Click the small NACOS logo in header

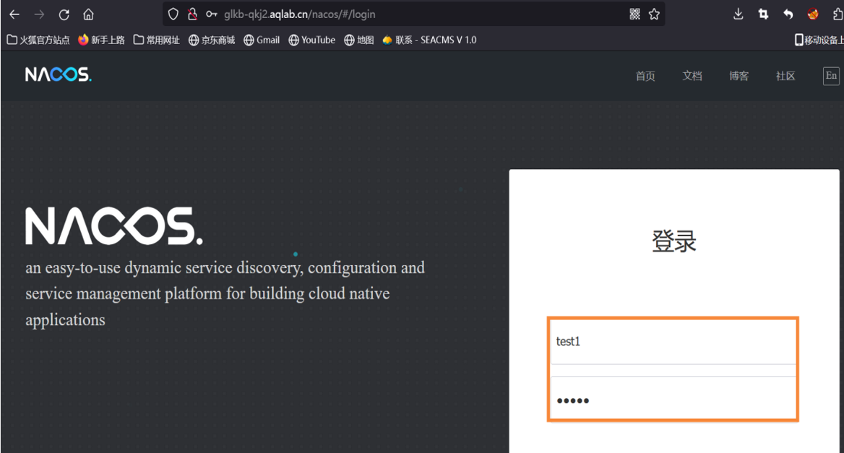coord(58,75)
